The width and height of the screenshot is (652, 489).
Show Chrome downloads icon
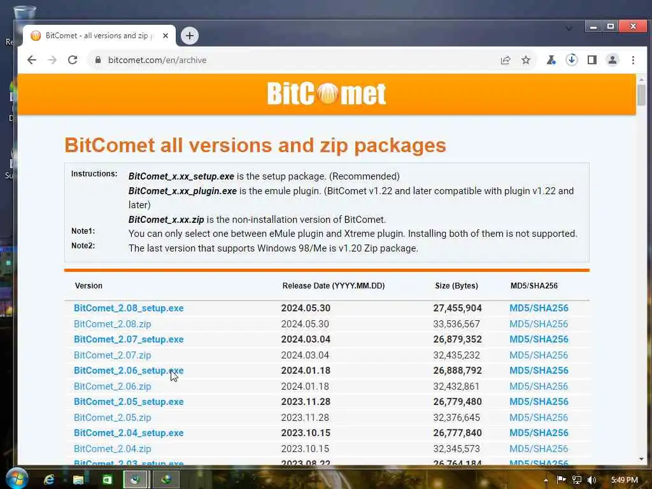tap(571, 60)
